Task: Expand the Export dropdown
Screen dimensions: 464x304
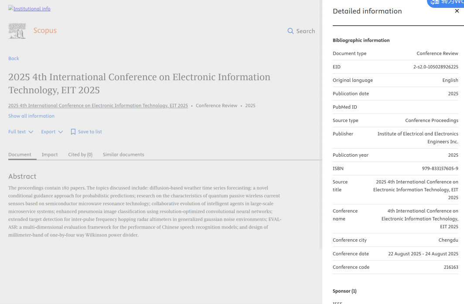Action: tap(52, 132)
